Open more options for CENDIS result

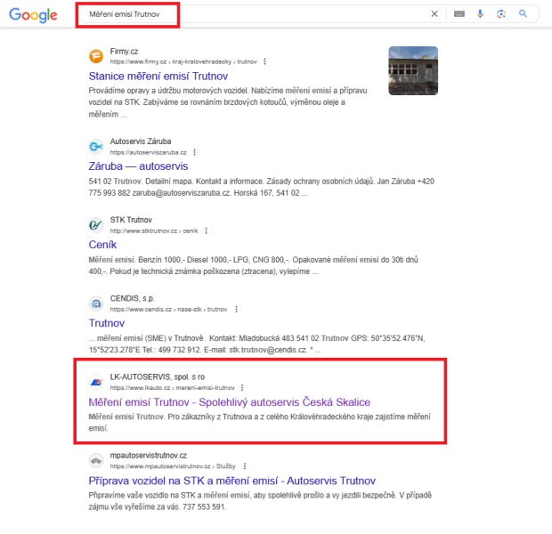pos(237,309)
